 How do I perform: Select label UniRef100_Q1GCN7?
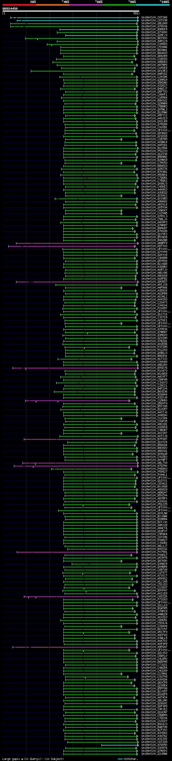(154, 712)
